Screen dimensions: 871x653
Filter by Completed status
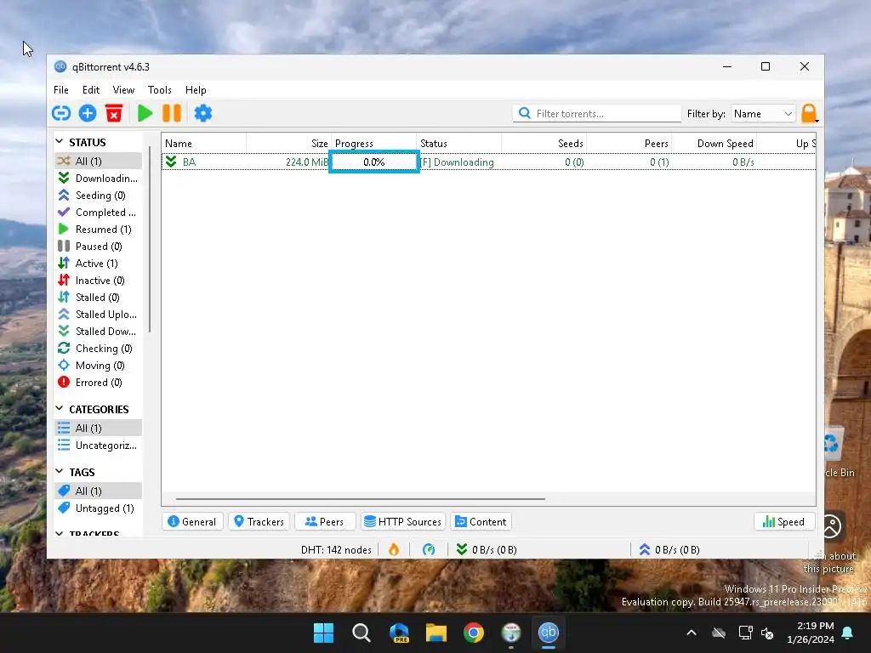[x=98, y=212]
